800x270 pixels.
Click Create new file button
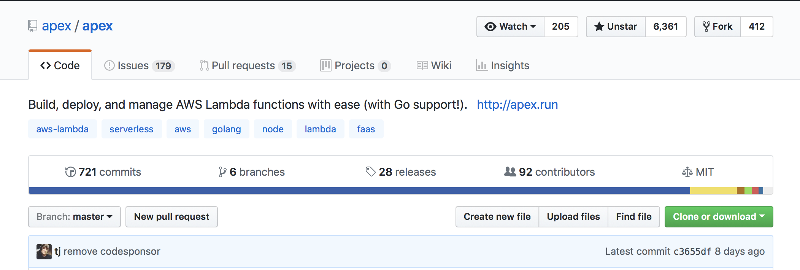click(x=497, y=217)
